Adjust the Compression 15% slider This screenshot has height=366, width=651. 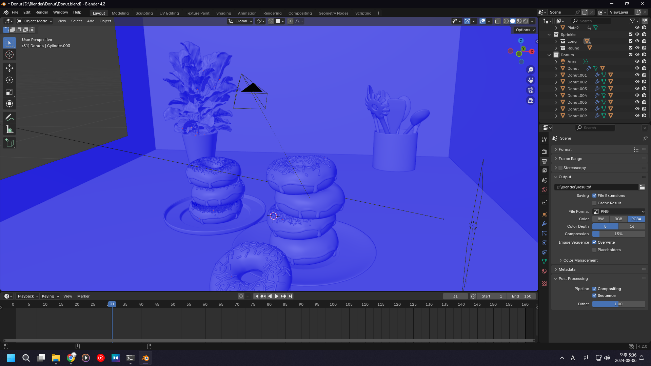pos(619,234)
